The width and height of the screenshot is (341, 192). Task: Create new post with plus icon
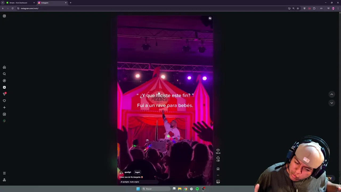(x=4, y=107)
